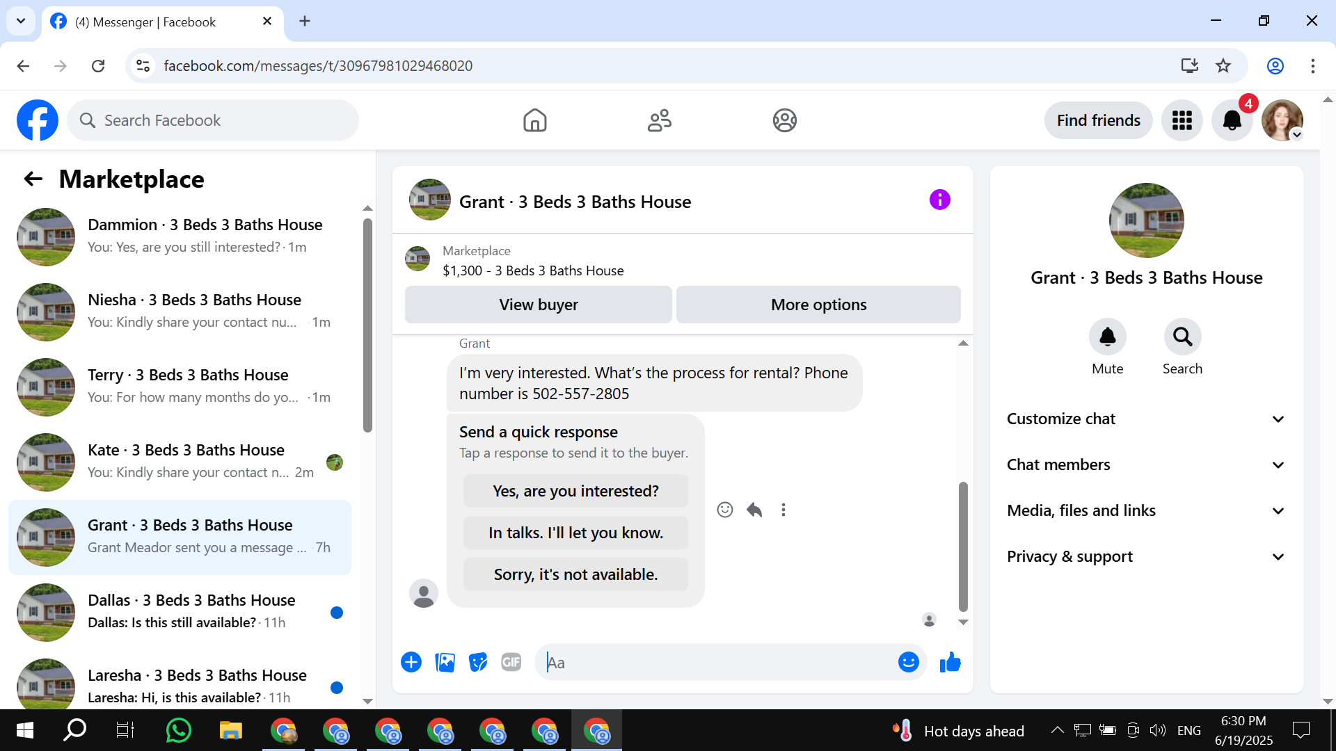Open More options for the listing
Screen dimensions: 1336x751
click(x=818, y=305)
